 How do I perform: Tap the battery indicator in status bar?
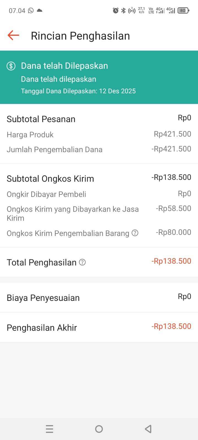pos(183,10)
